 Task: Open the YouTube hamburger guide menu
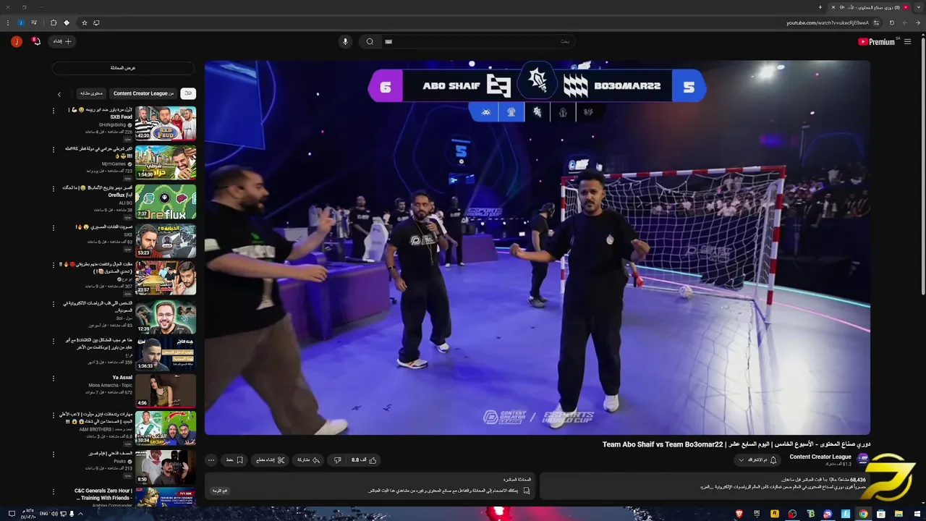click(907, 42)
